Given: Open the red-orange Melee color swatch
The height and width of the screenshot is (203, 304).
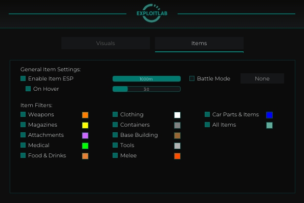Looking at the screenshot, I should point(177,156).
